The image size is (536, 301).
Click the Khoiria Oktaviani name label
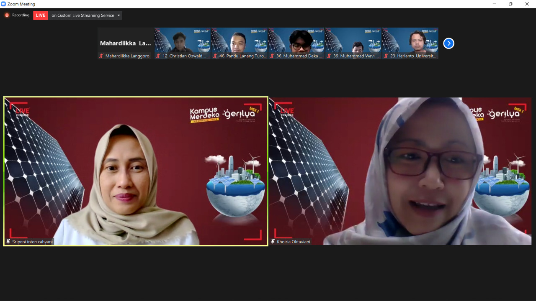(293, 242)
